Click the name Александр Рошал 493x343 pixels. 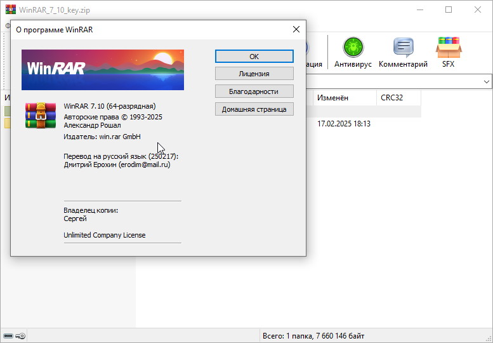[92, 125]
